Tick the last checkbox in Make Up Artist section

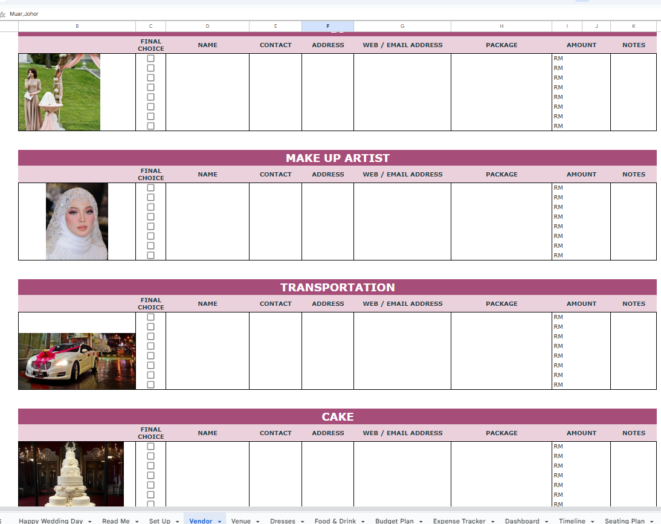click(x=150, y=255)
